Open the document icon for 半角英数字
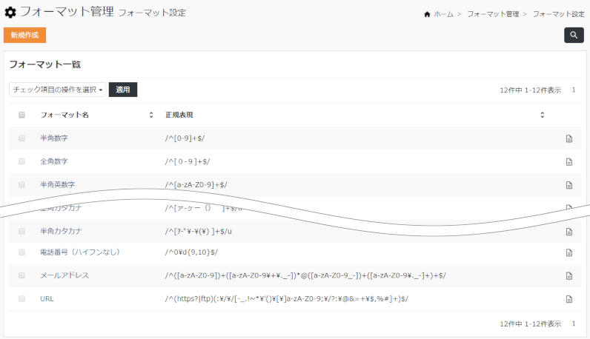 coord(569,185)
